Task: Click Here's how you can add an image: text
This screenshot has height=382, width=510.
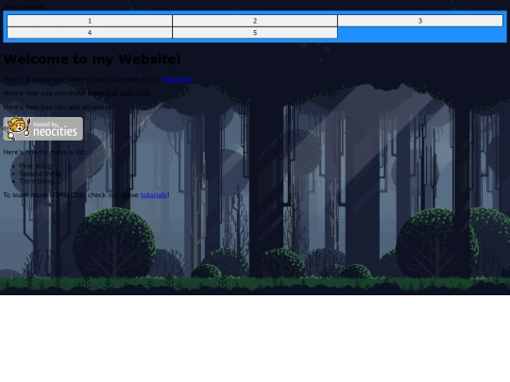Action: point(59,107)
